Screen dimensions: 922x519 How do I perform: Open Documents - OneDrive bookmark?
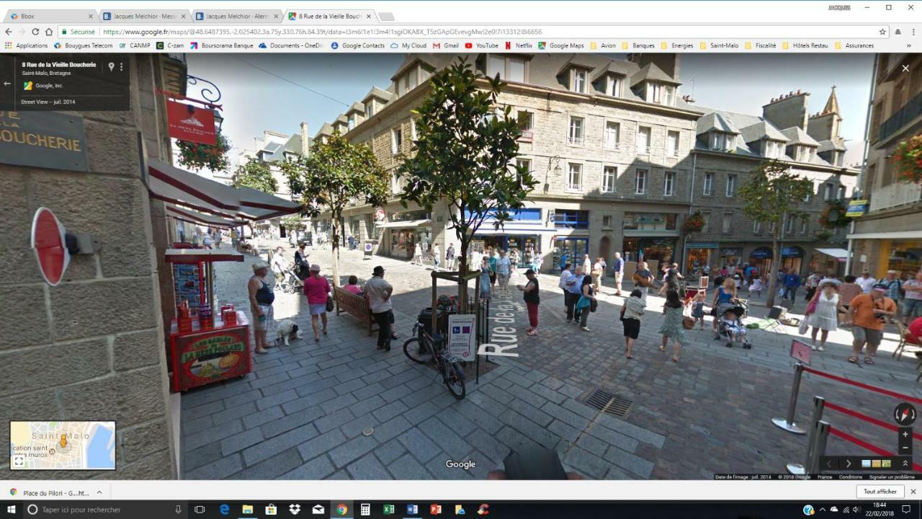[x=291, y=45]
